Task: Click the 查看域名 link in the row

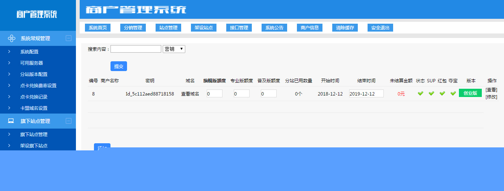Action: click(190, 94)
